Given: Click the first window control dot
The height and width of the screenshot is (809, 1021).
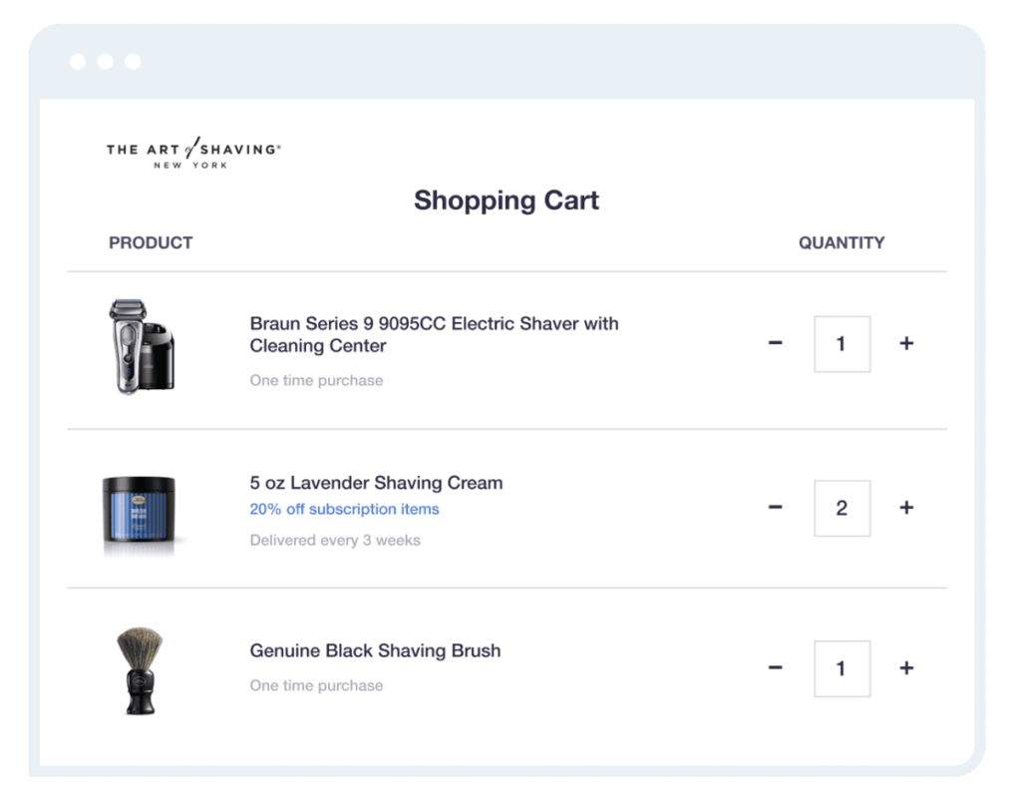Looking at the screenshot, I should [78, 61].
